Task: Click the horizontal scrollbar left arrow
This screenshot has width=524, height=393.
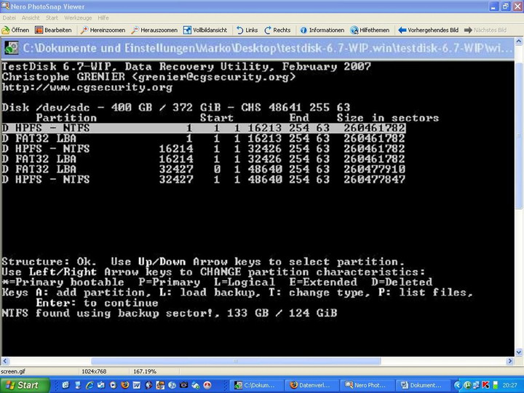Action: [x=4, y=361]
